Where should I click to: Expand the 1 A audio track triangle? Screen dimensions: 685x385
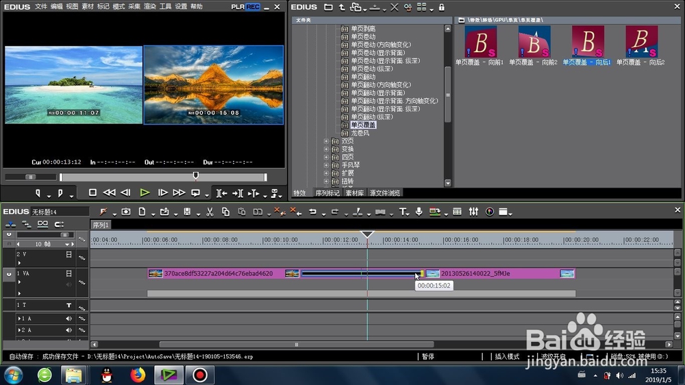point(19,319)
